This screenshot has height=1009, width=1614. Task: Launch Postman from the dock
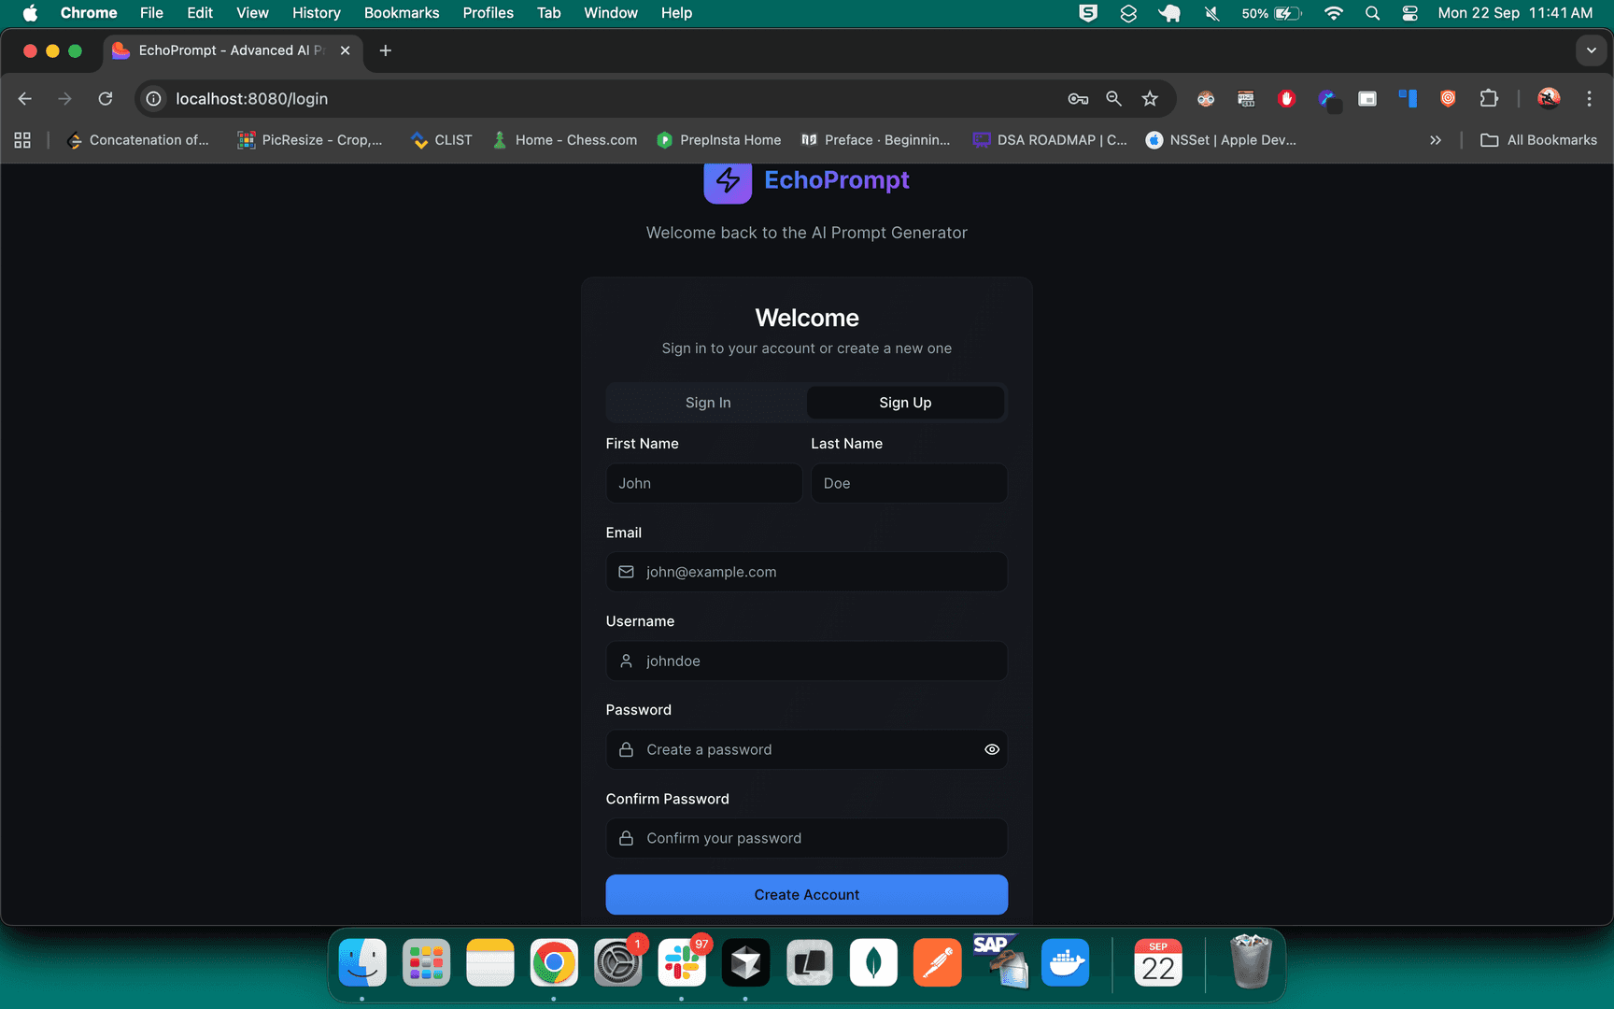(x=937, y=963)
